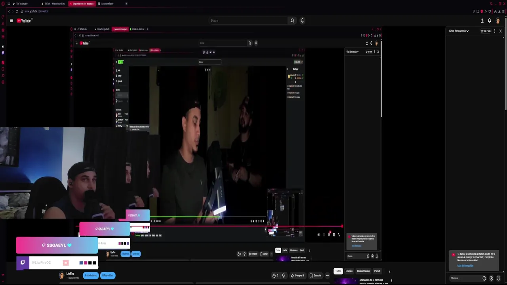The image size is (507, 285).
Task: Reload the page with the browser refresh icon
Action: point(17,11)
